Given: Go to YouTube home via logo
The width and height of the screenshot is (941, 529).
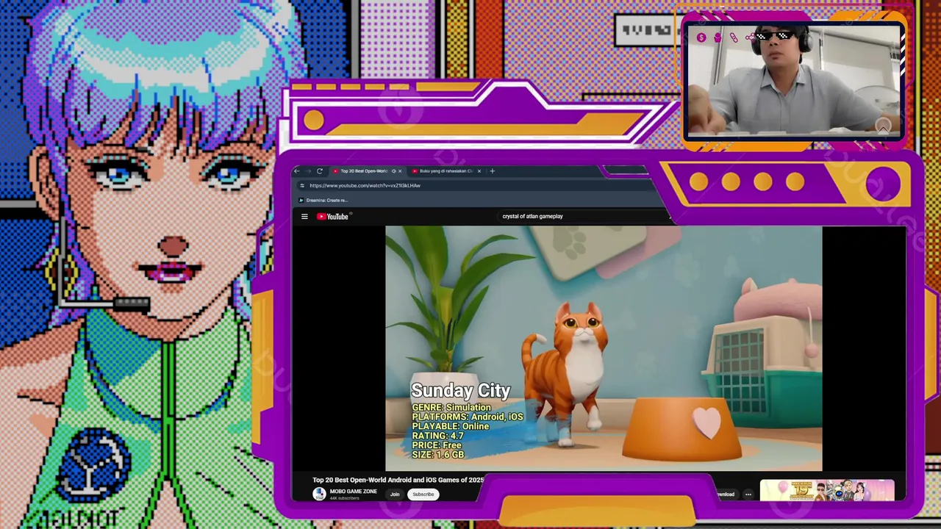Looking at the screenshot, I should (333, 217).
